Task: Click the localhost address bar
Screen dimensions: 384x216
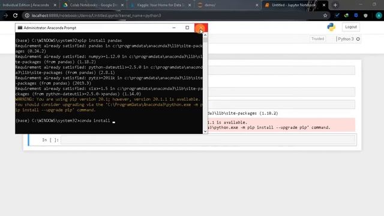Action: [x=176, y=16]
